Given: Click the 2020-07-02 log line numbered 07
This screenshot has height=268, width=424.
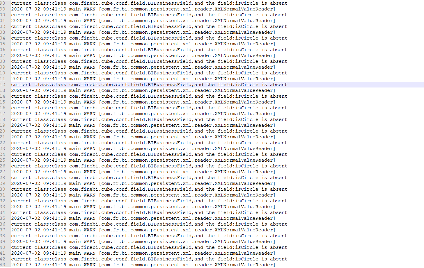Looking at the screenshot, I should 143,56.
